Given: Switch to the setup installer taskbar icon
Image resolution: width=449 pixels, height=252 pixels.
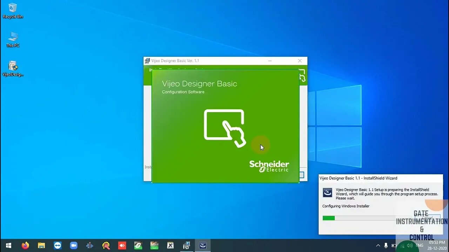Looking at the screenshot, I should [x=187, y=245].
